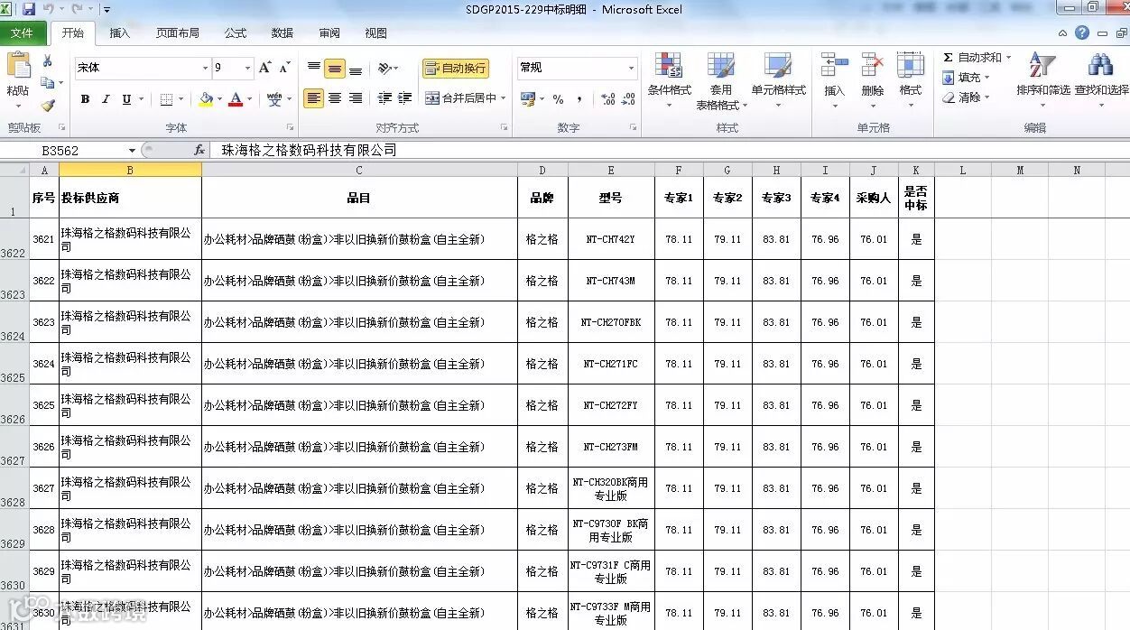
Task: Increase font size with large A icon
Action: coord(265,68)
